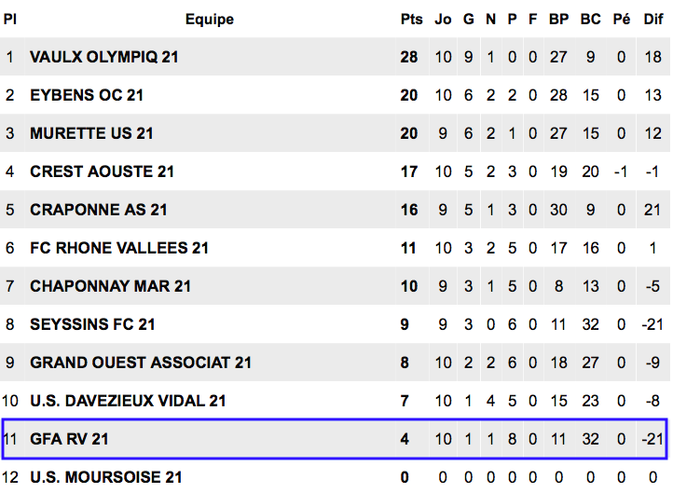Screen dimensions: 673x493
Task: Click the Pé penalty column header
Action: (x=621, y=20)
